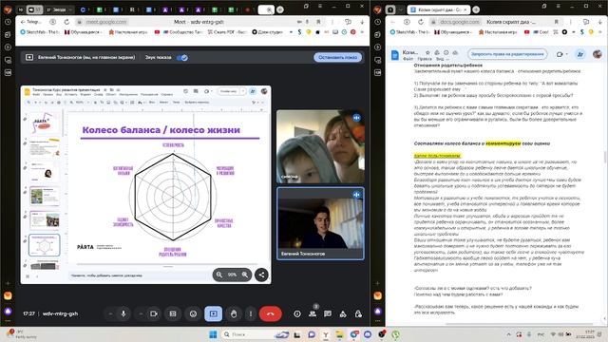Expand microphone settings arrow
Viewport: 608px width, 342px height.
point(110,313)
